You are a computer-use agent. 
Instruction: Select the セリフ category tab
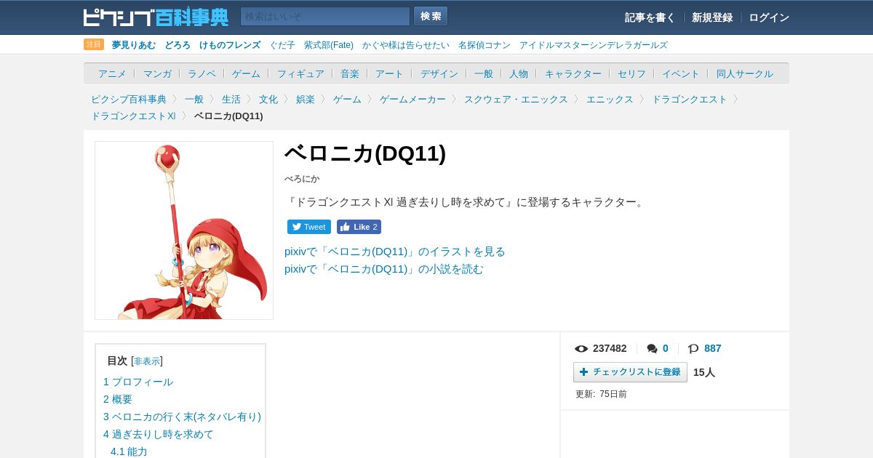pyautogui.click(x=631, y=73)
